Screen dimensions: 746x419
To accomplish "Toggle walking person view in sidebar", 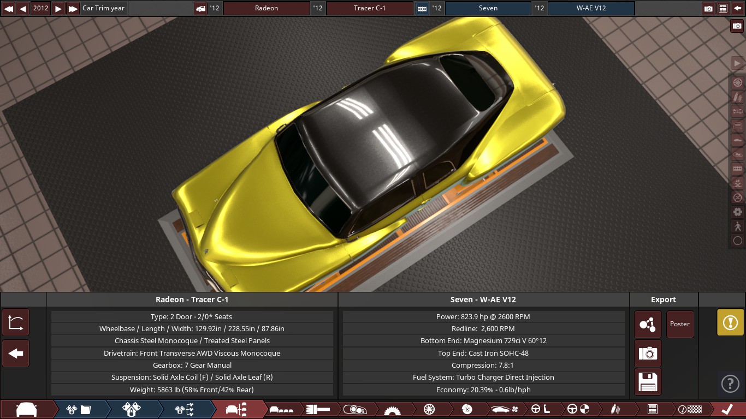I will coord(737,226).
